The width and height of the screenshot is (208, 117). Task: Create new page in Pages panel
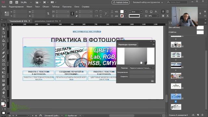[x=198, y=115]
